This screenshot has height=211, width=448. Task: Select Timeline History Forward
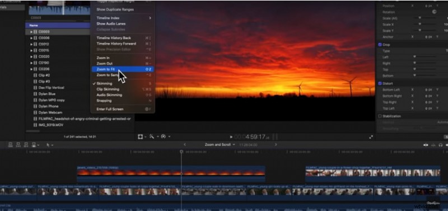click(x=123, y=44)
